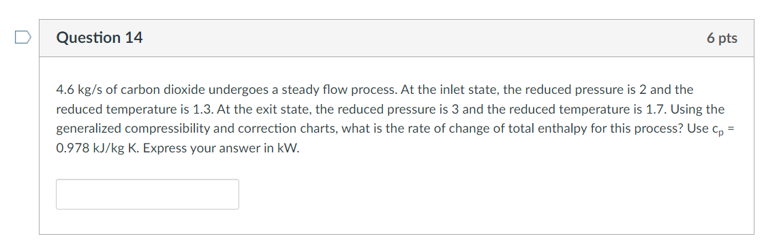This screenshot has height=249, width=779.
Task: Click 'Express your answer in kW' sentence
Action: pyautogui.click(x=221, y=148)
